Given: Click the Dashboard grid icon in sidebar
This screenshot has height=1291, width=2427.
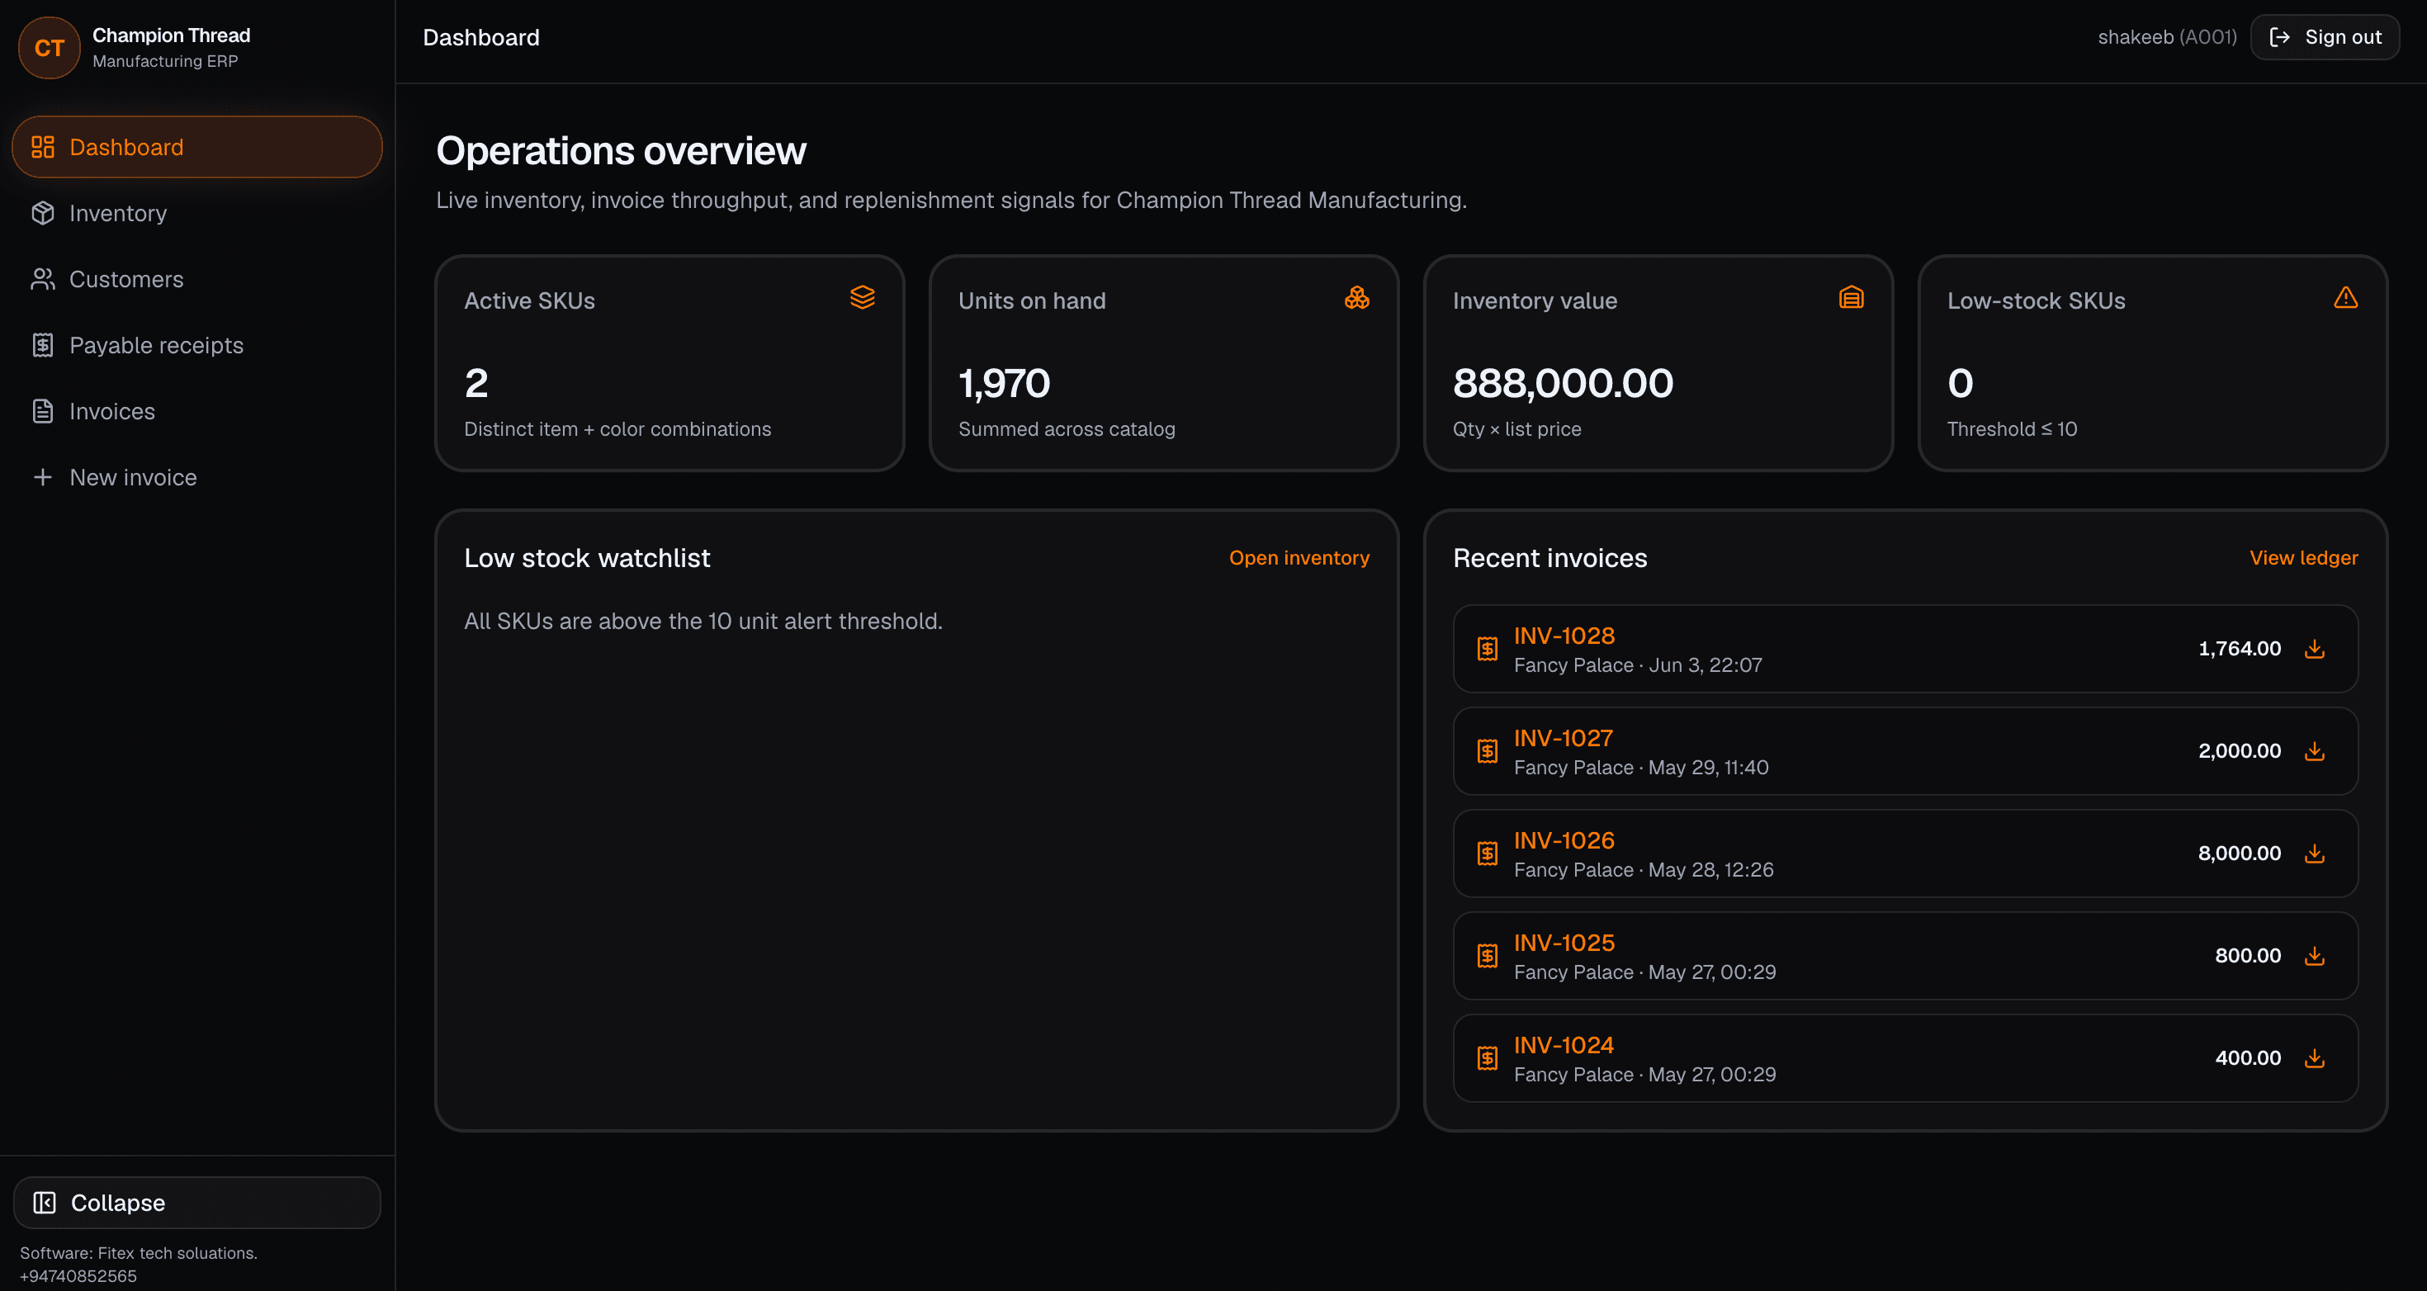Looking at the screenshot, I should (42, 147).
